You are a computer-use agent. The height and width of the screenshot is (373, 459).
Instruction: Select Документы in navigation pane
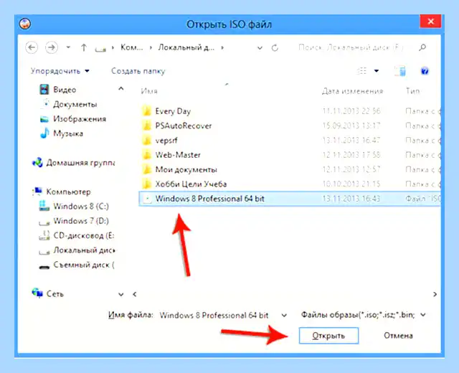[x=75, y=104]
